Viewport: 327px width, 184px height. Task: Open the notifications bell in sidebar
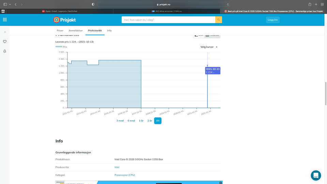[x=5, y=51]
